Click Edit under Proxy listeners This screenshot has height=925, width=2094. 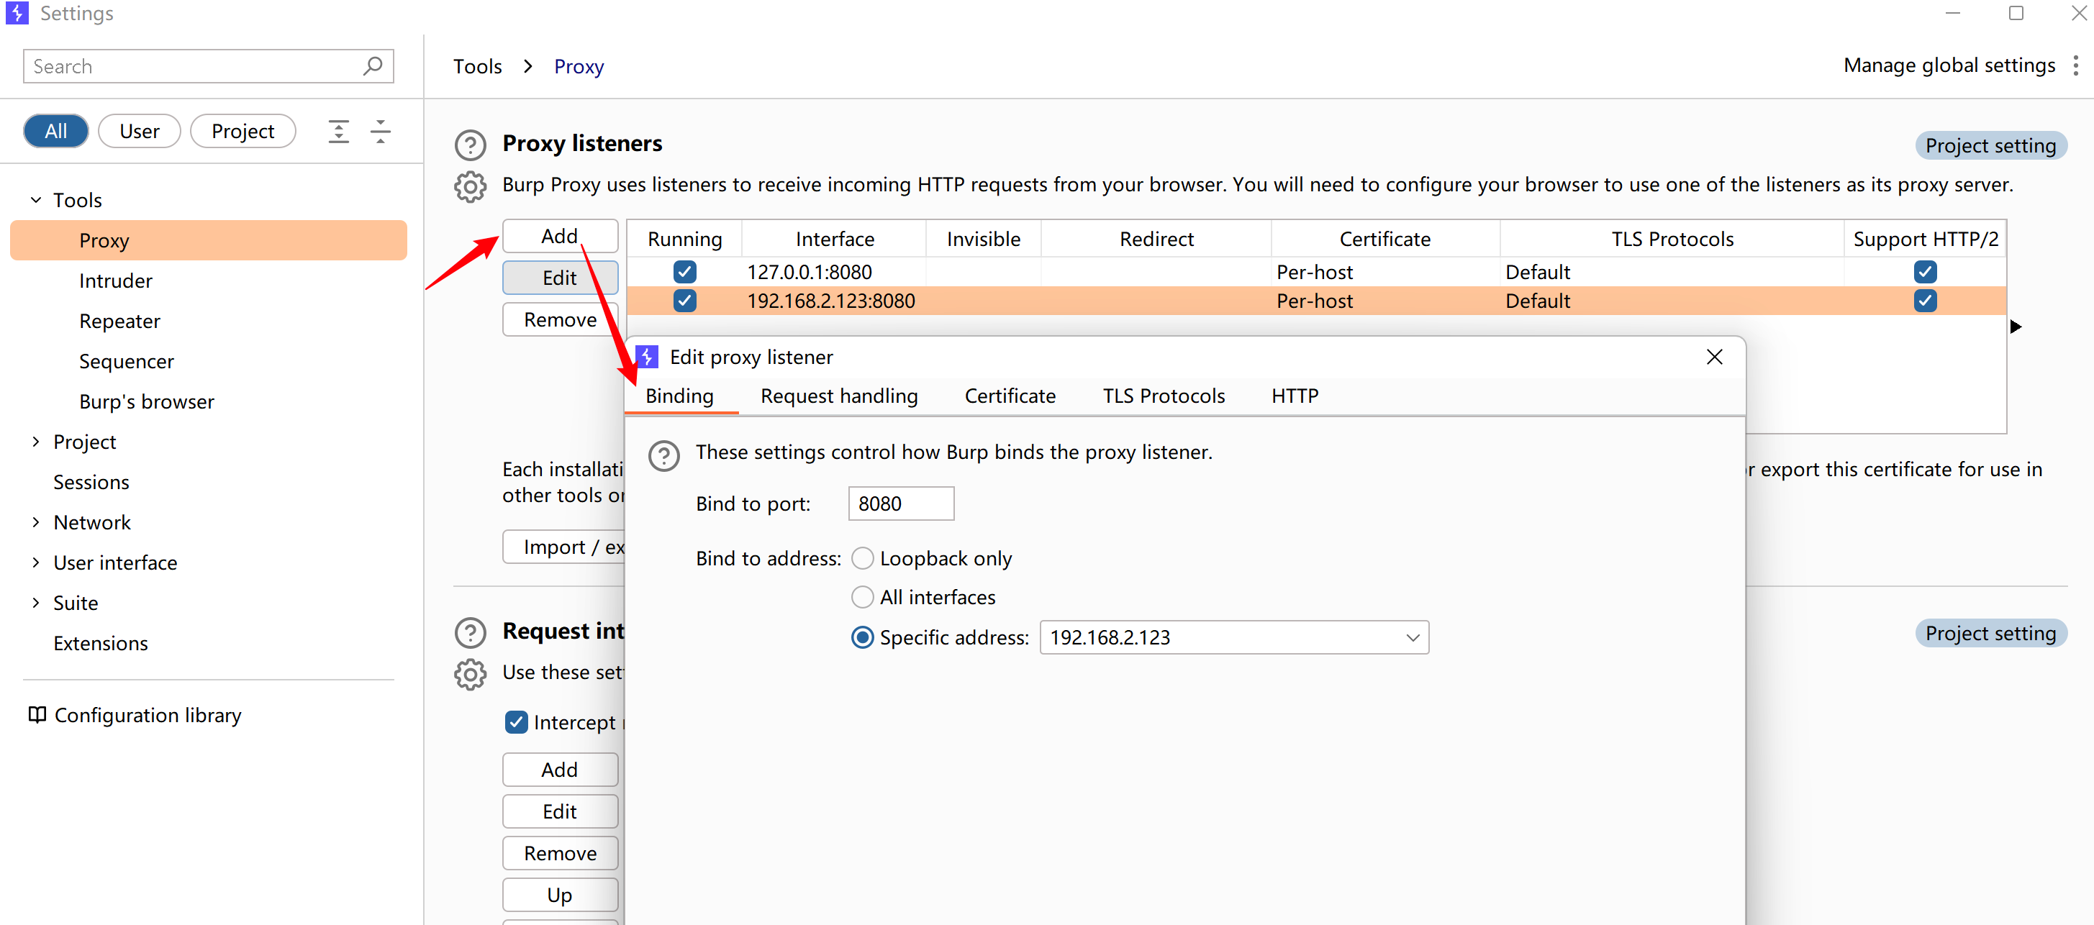(x=560, y=278)
